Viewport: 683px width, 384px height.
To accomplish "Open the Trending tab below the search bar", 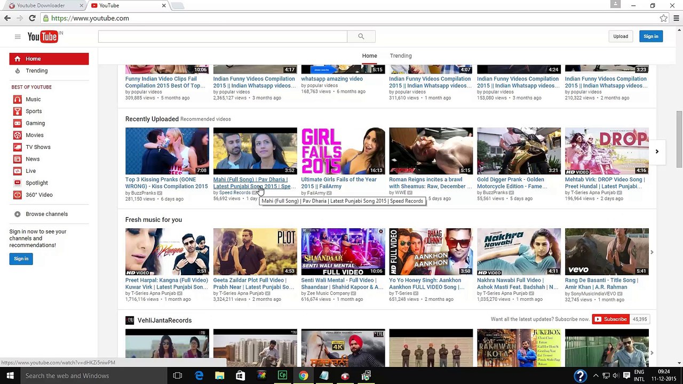I will [401, 55].
